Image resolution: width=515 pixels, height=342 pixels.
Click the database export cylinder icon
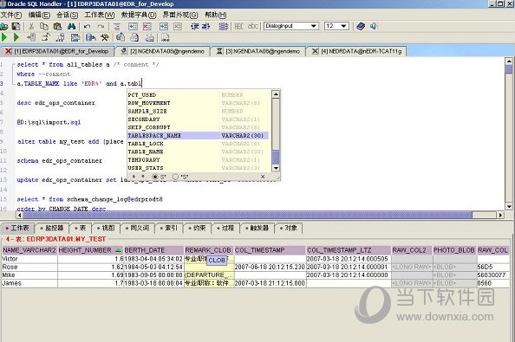[x=90, y=37]
